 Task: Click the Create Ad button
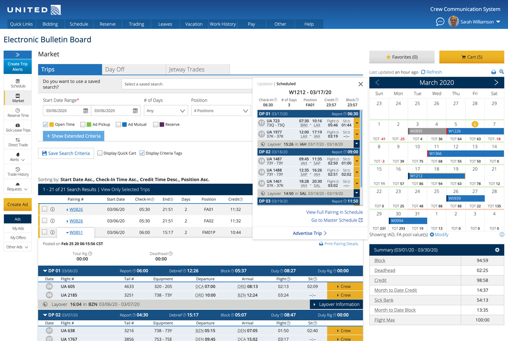click(17, 205)
